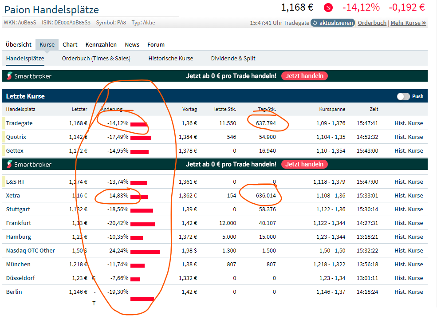
Task: Open Hist. Kurse for Düsseldorf row
Action: click(409, 278)
